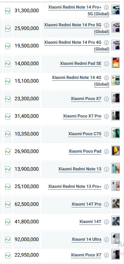Click info icon beside Xiaomi Redmi Pad SE
Image resolution: width=124 pixels, height=264 pixels.
pos(106,64)
